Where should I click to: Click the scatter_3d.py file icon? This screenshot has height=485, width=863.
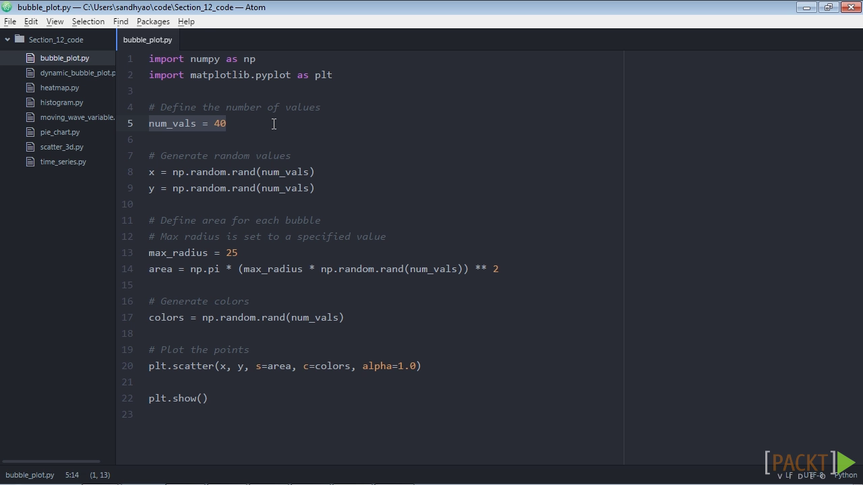[x=30, y=147]
